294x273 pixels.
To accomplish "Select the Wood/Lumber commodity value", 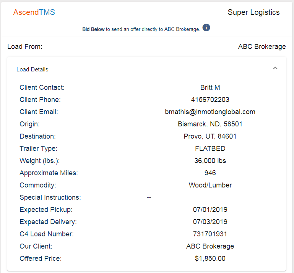I will (210, 185).
